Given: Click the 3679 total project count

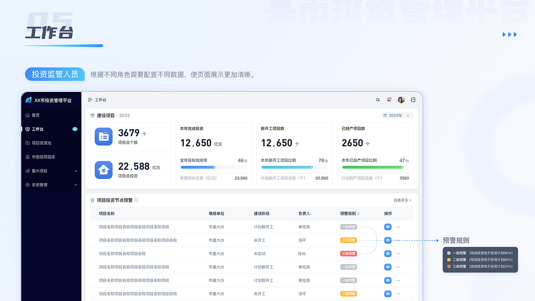Looking at the screenshot, I should tap(129, 133).
